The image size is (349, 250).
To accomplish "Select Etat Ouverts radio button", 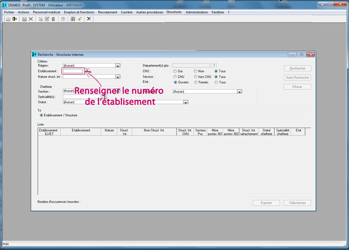I will click(x=175, y=82).
